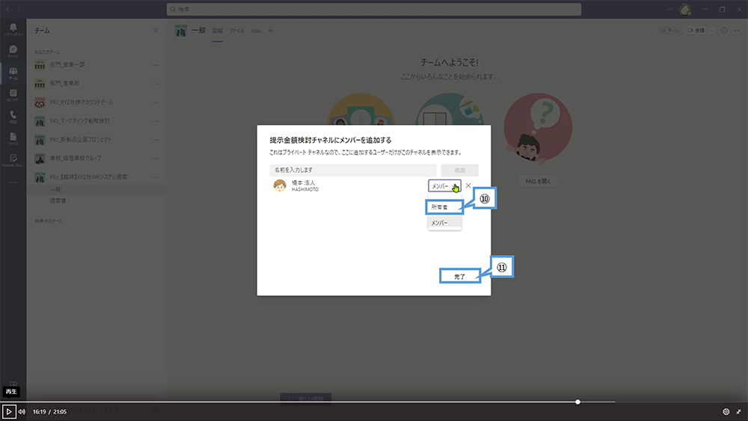748x421 pixels.
Task: Open channel info icon
Action: click(724, 31)
